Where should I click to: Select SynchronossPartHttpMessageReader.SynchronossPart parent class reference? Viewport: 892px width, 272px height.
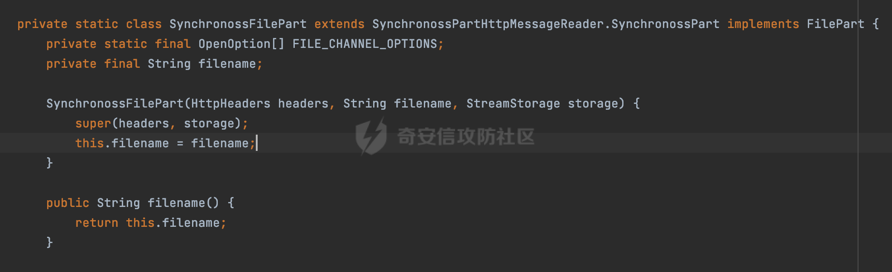pos(546,24)
